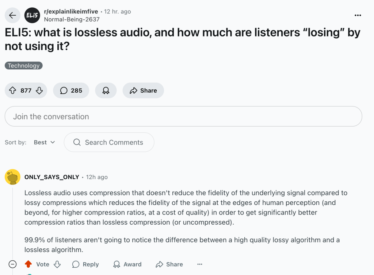Give an award to the post
The width and height of the screenshot is (374, 275).
click(x=106, y=90)
